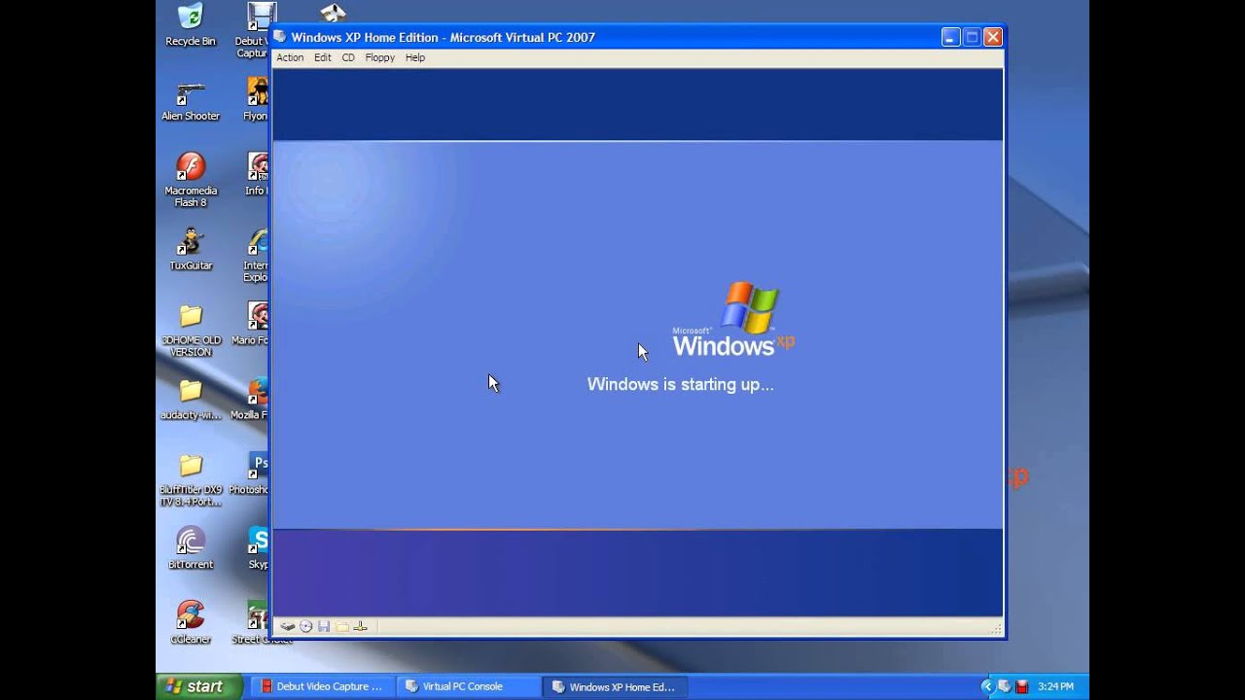Click the Virtual PC tray icon

pyautogui.click(x=1005, y=686)
